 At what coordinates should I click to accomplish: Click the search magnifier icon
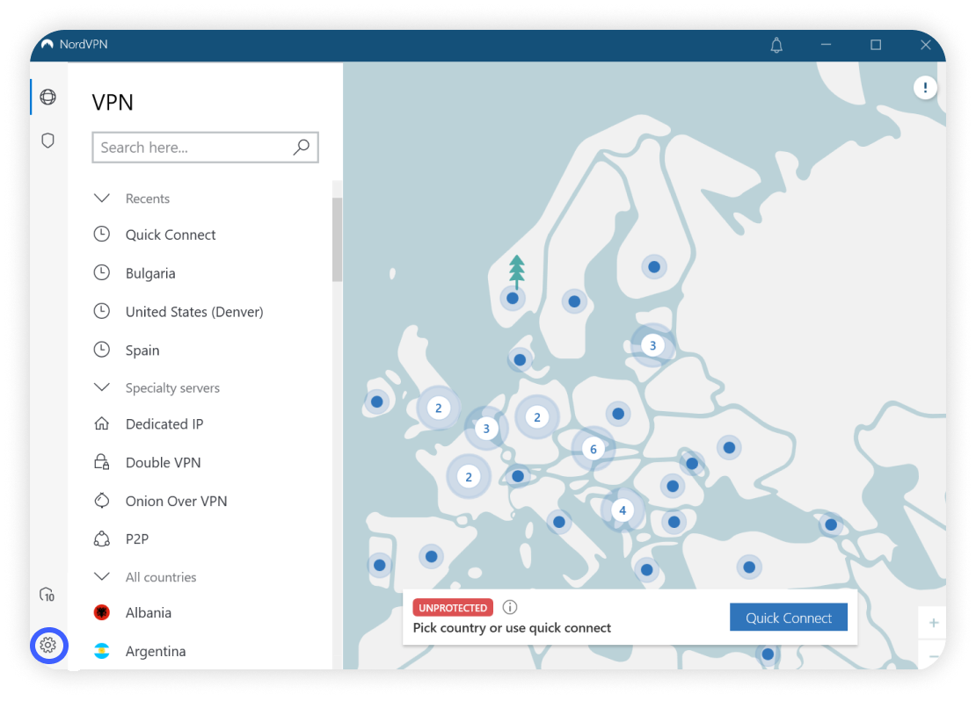(302, 148)
